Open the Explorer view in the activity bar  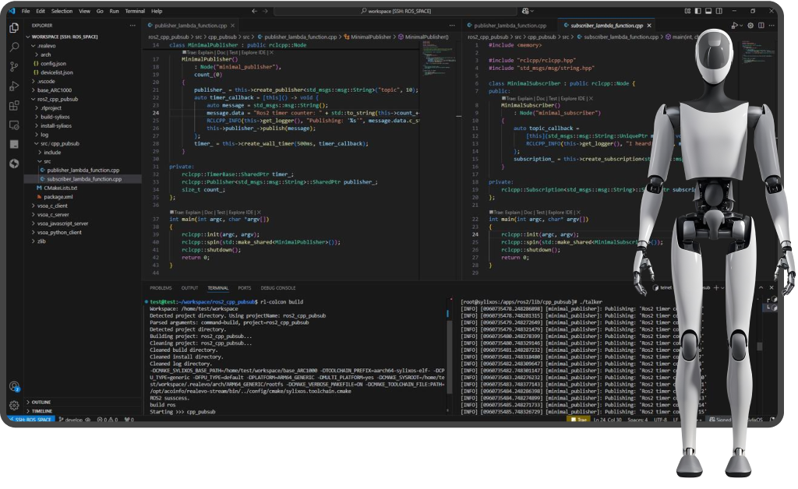pyautogui.click(x=14, y=27)
